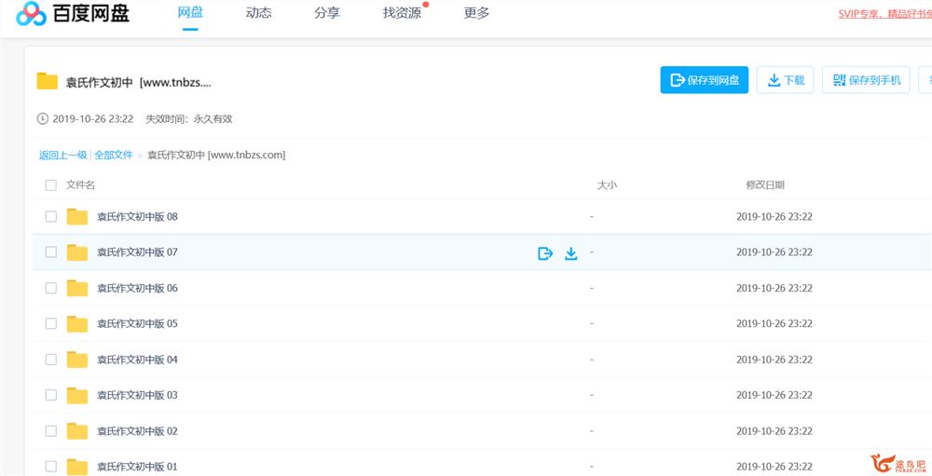Tick the select-all checkbox beside 文件名
This screenshot has width=932, height=476.
coord(51,185)
